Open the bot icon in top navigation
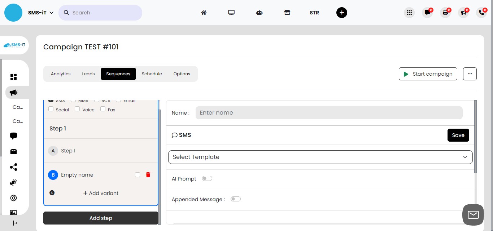Viewport: 493px width, 231px height. (x=259, y=13)
